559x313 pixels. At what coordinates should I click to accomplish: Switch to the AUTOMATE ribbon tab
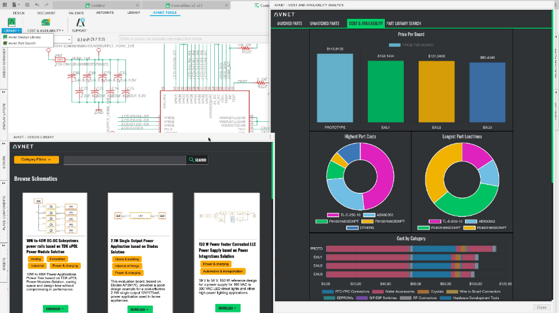click(x=105, y=13)
